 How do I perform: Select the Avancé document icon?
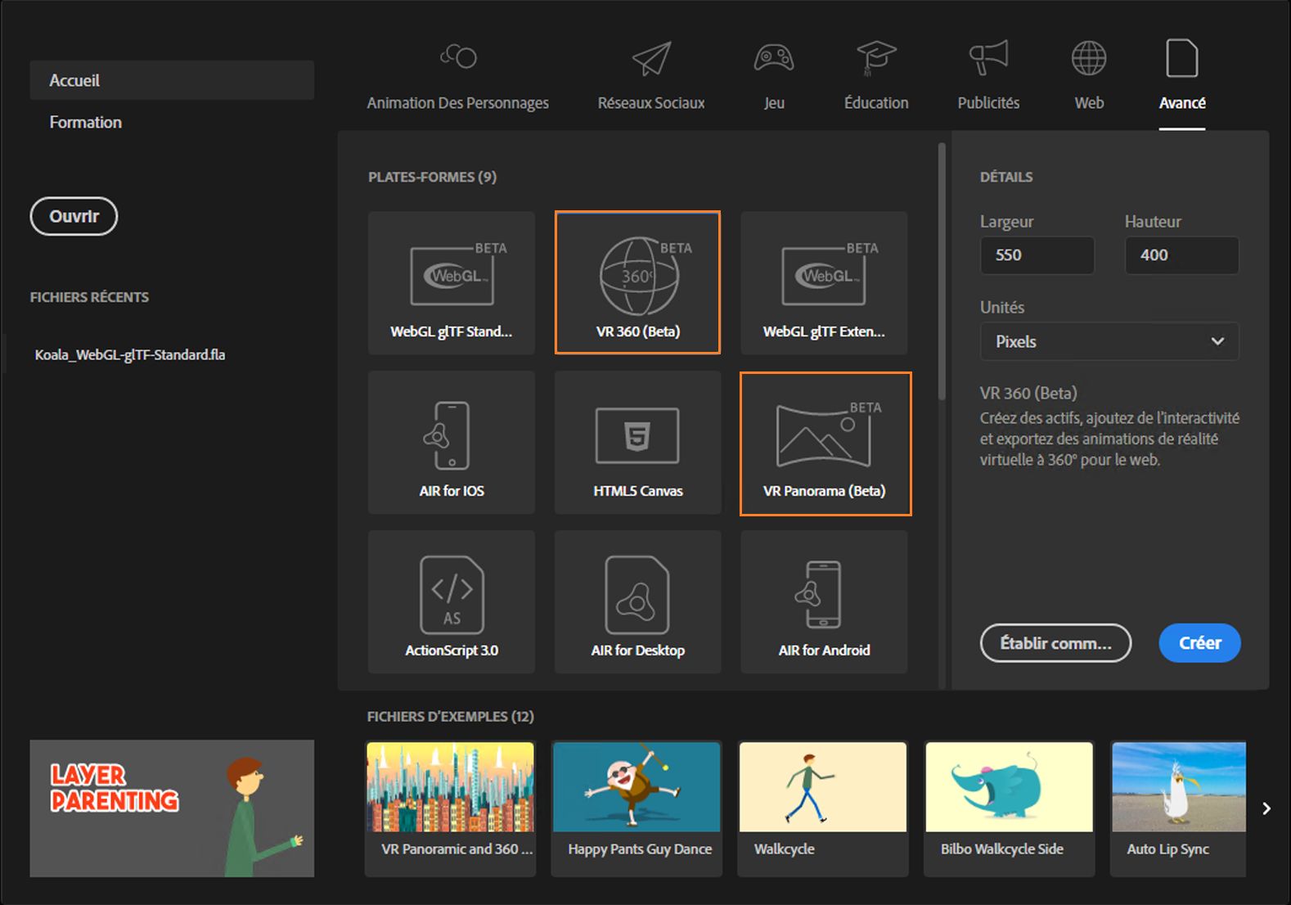(x=1182, y=58)
